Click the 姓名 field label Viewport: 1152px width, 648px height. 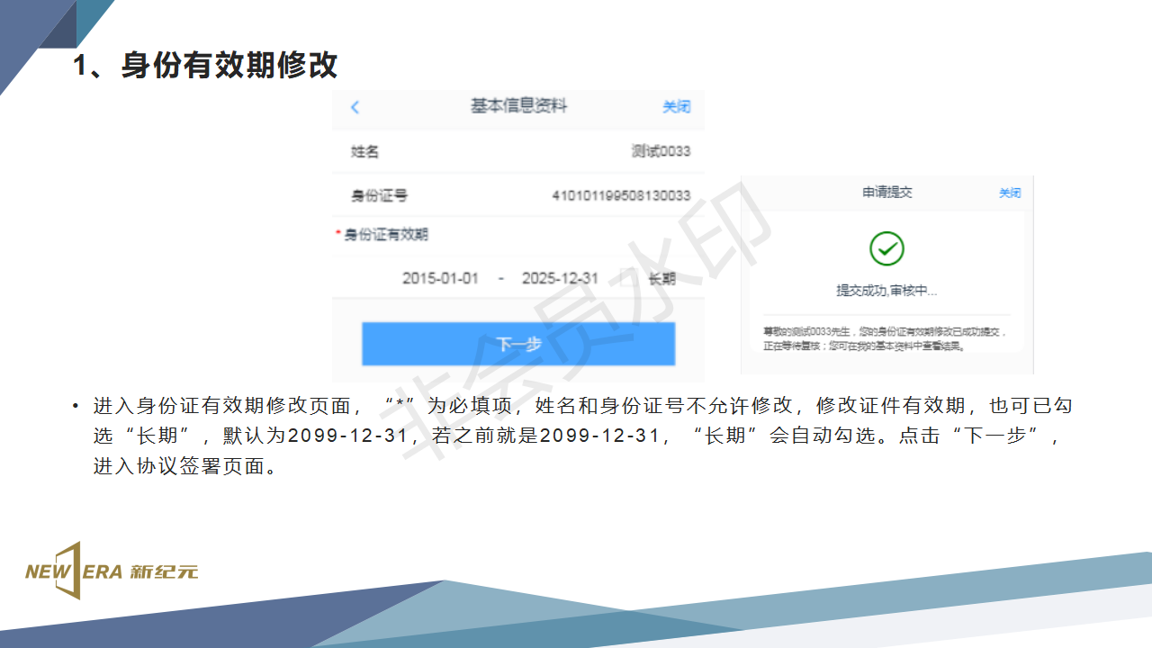pos(364,151)
